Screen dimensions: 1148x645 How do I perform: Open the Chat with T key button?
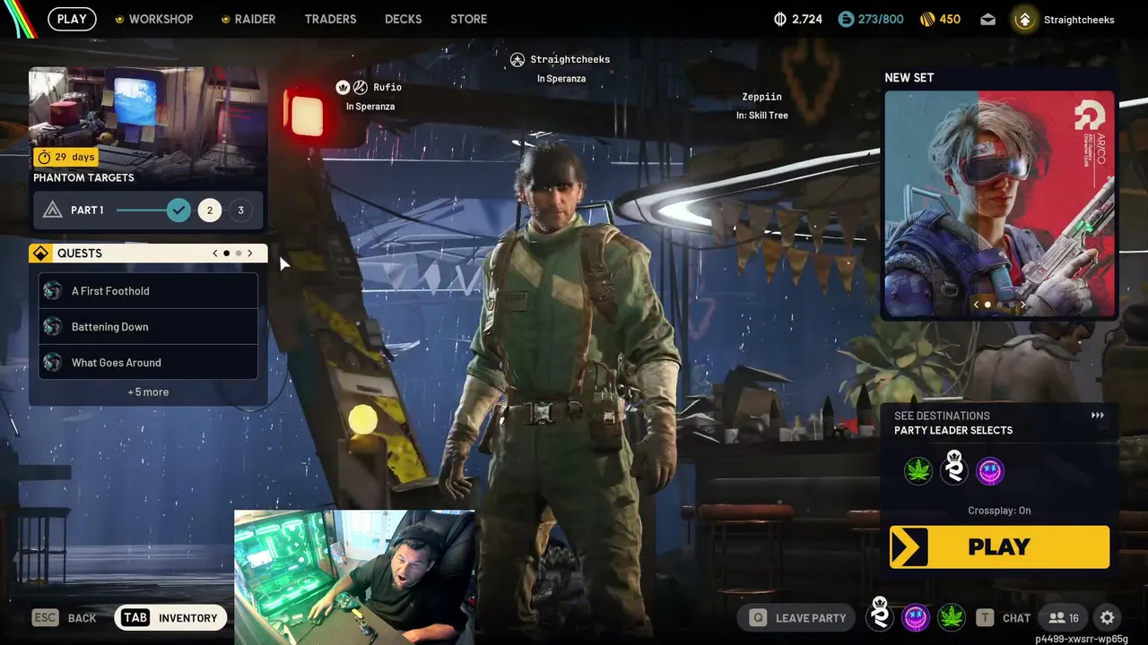(x=1004, y=617)
